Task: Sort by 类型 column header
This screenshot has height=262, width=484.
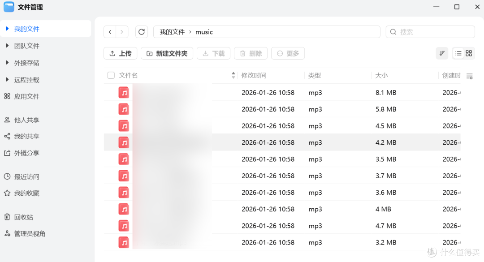Action: tap(315, 75)
